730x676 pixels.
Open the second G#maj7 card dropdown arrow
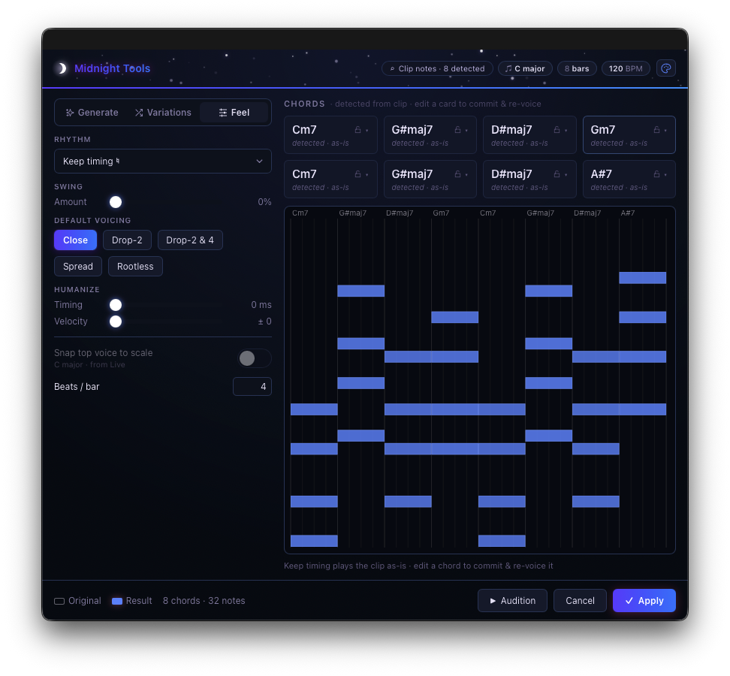coord(466,174)
